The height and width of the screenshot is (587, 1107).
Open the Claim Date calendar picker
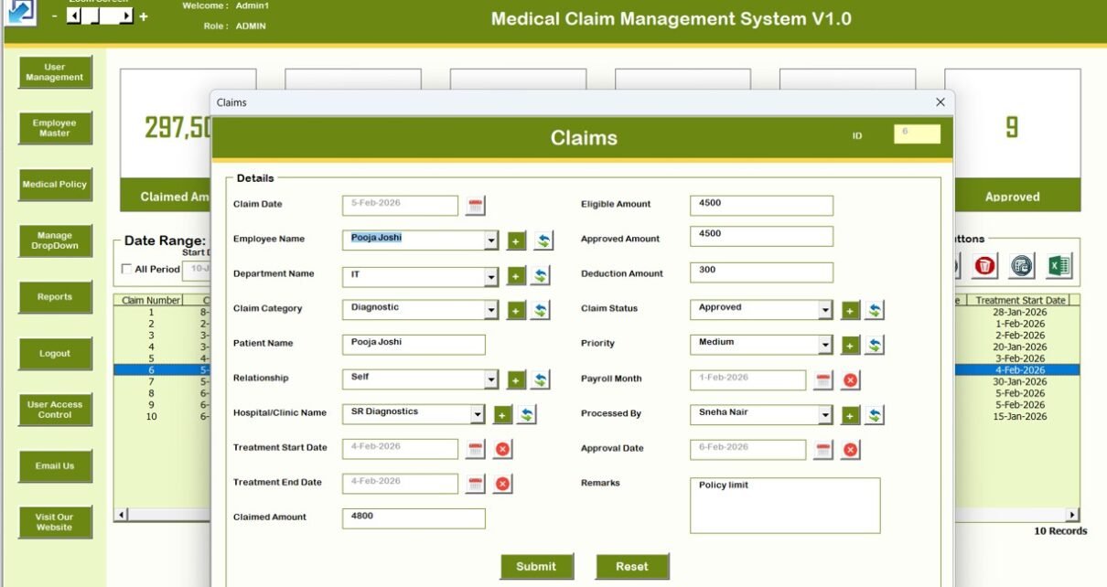coord(475,206)
